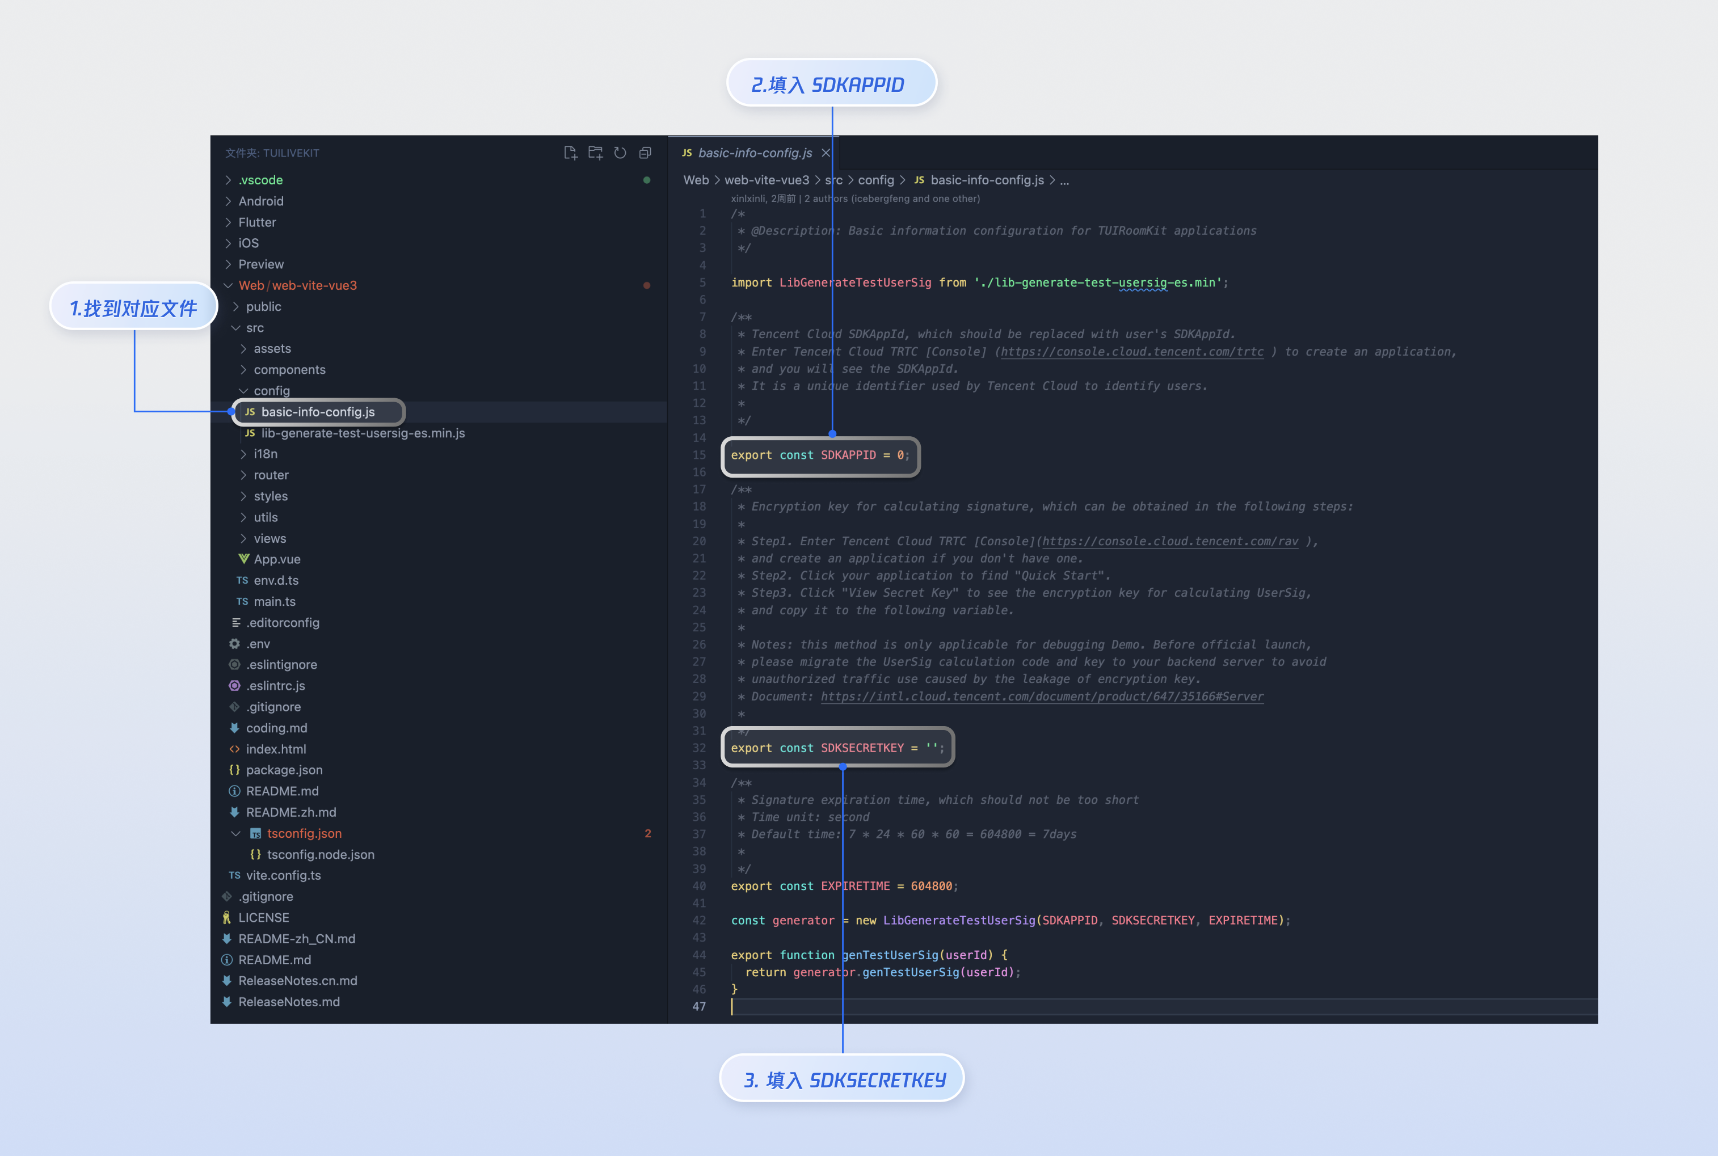This screenshot has width=1718, height=1156.
Task: Select lib-generate-test-usersig-es.min.js in explorer
Action: click(362, 433)
